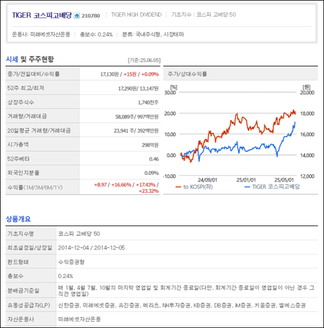Click the 52-week beta value 0.46
This screenshot has width=324, height=328.
(x=154, y=159)
